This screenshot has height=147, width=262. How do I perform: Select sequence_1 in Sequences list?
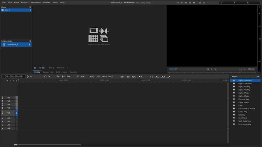pyautogui.click(x=16, y=45)
